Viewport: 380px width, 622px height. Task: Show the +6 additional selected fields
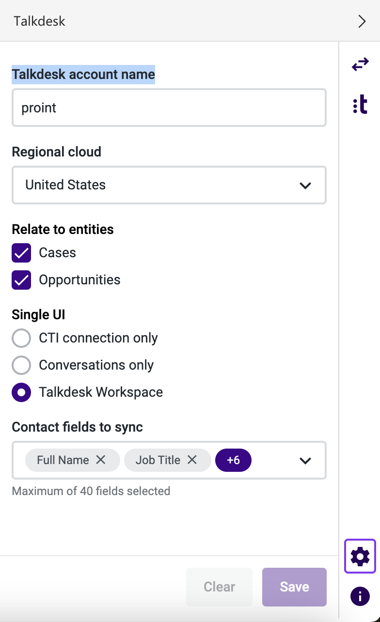click(x=233, y=460)
